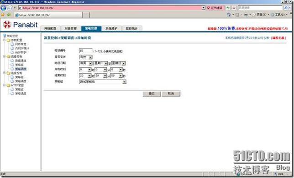Switch to the 网络配置 tab
This screenshot has height=178, width=294.
pyautogui.click(x=50, y=28)
